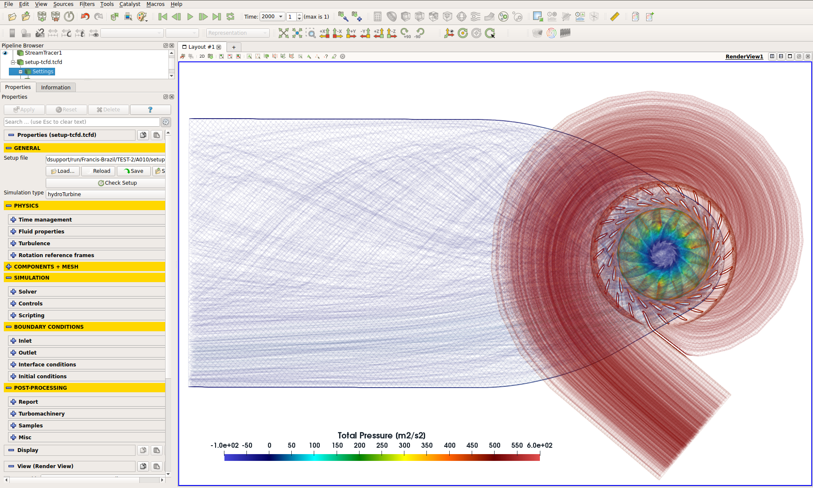Toggle visibility of StreamTracer1 in pipeline
The height and width of the screenshot is (488, 813).
[x=5, y=53]
